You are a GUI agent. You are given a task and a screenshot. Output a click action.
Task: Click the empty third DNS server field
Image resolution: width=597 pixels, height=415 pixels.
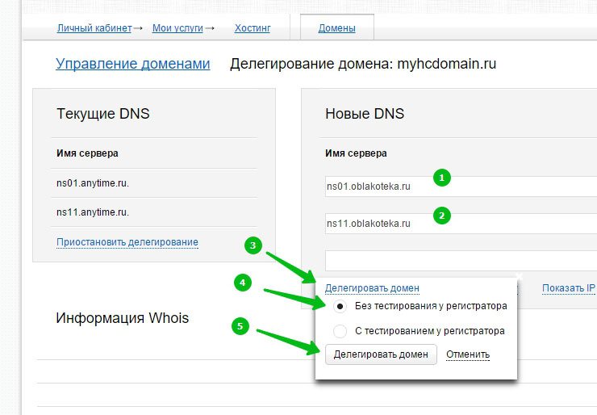tap(460, 260)
